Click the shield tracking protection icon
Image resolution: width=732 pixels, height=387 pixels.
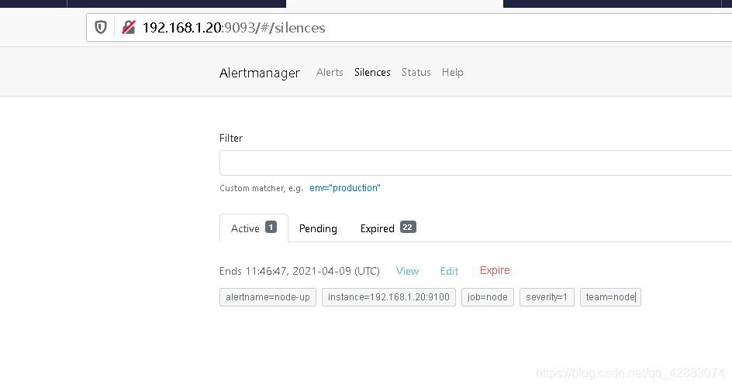click(101, 27)
